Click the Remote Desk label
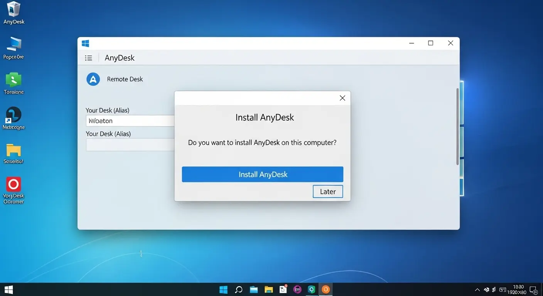 tap(125, 79)
